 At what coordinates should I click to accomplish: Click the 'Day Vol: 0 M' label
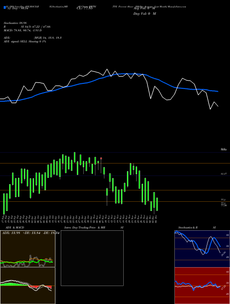(x=144, y=13)
